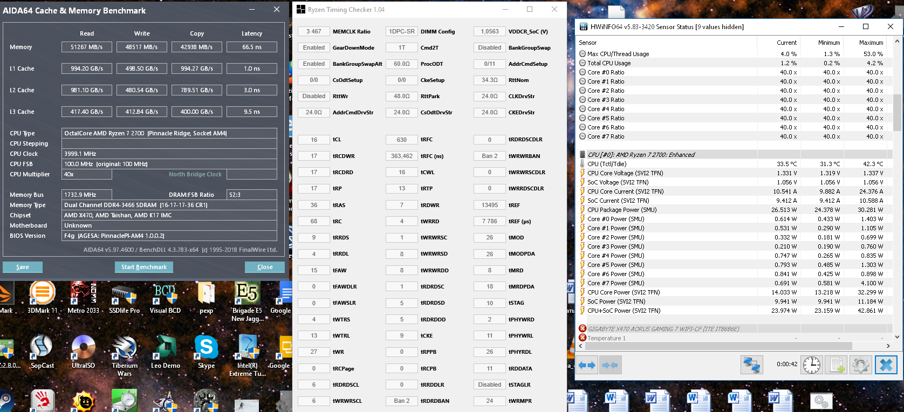Image resolution: width=904 pixels, height=412 pixels.
Task: Click the Close button in the AIDA64 benchmark
Action: coord(265,267)
